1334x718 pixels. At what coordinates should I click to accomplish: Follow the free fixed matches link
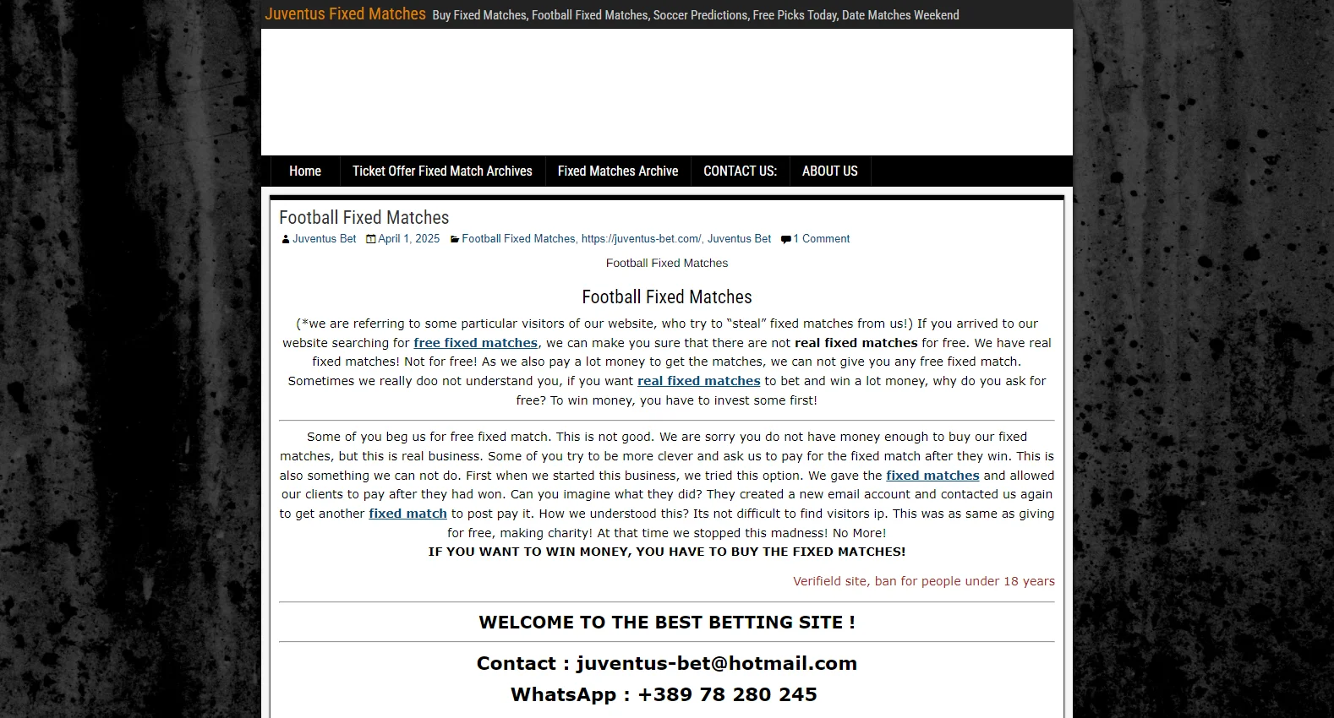pyautogui.click(x=475, y=343)
